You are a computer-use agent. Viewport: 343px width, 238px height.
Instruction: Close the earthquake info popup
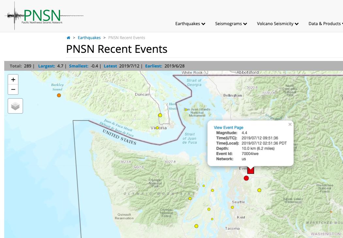[290, 124]
